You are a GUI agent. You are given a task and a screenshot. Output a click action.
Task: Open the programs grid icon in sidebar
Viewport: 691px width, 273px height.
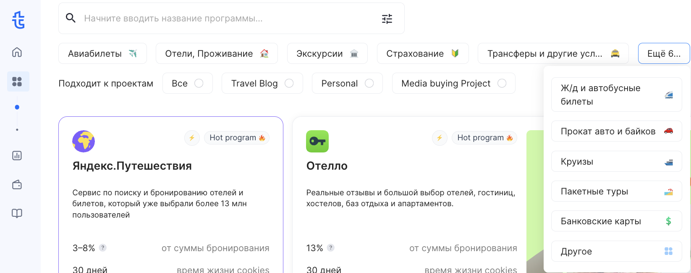coord(17,81)
